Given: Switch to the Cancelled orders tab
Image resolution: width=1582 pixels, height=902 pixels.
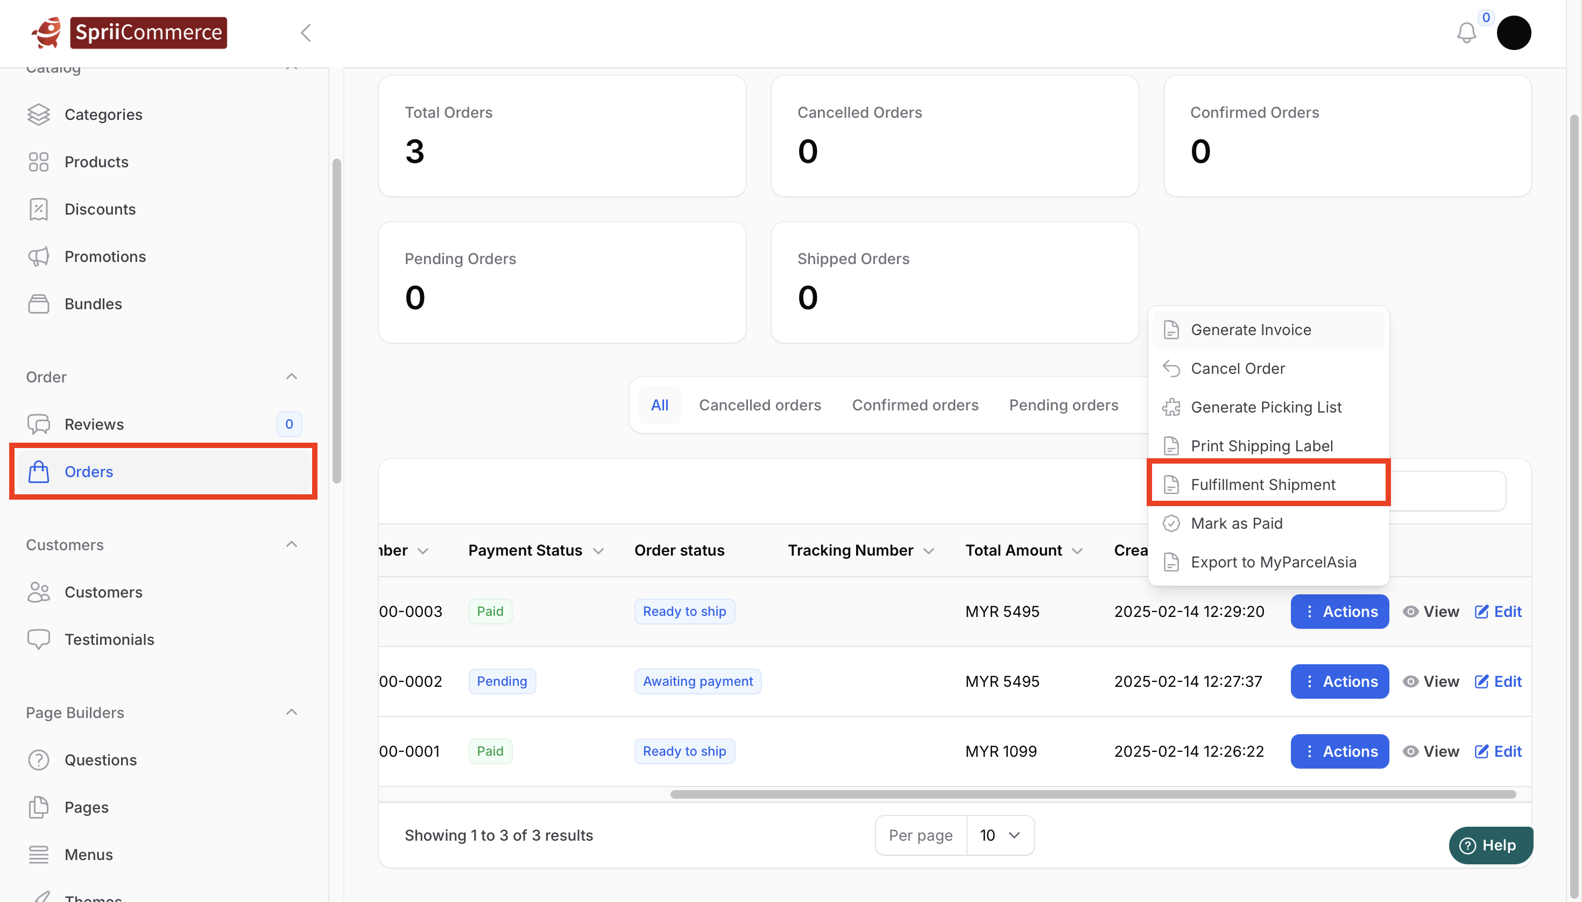Looking at the screenshot, I should (x=760, y=405).
